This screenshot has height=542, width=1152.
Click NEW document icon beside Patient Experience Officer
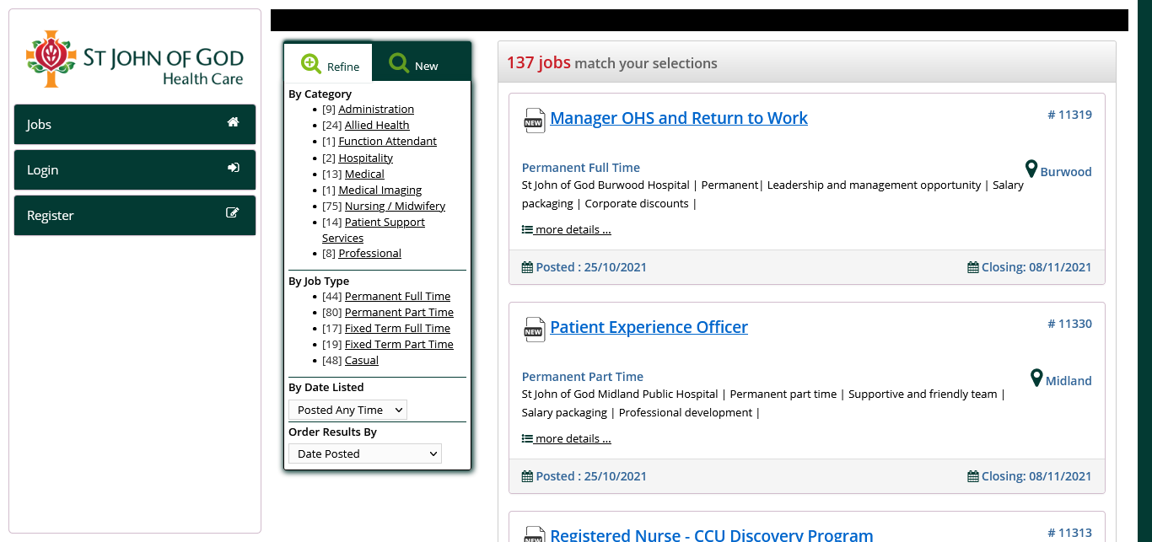coord(533,330)
